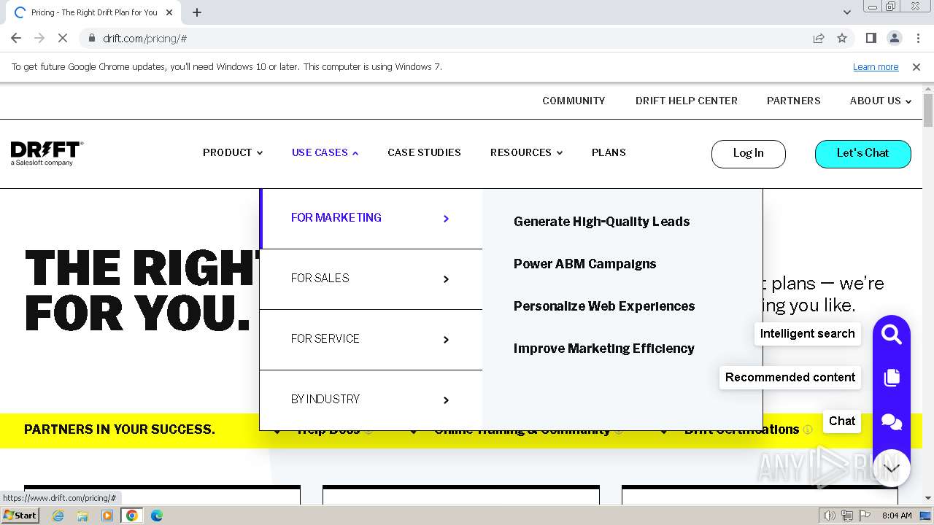Open Improve Marketing Efficiency
This screenshot has height=525, width=934.
point(604,349)
